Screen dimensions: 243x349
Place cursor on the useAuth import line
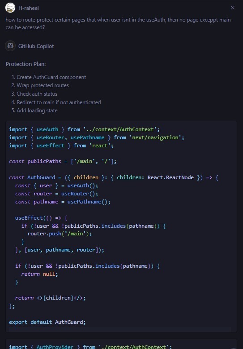[84, 129]
